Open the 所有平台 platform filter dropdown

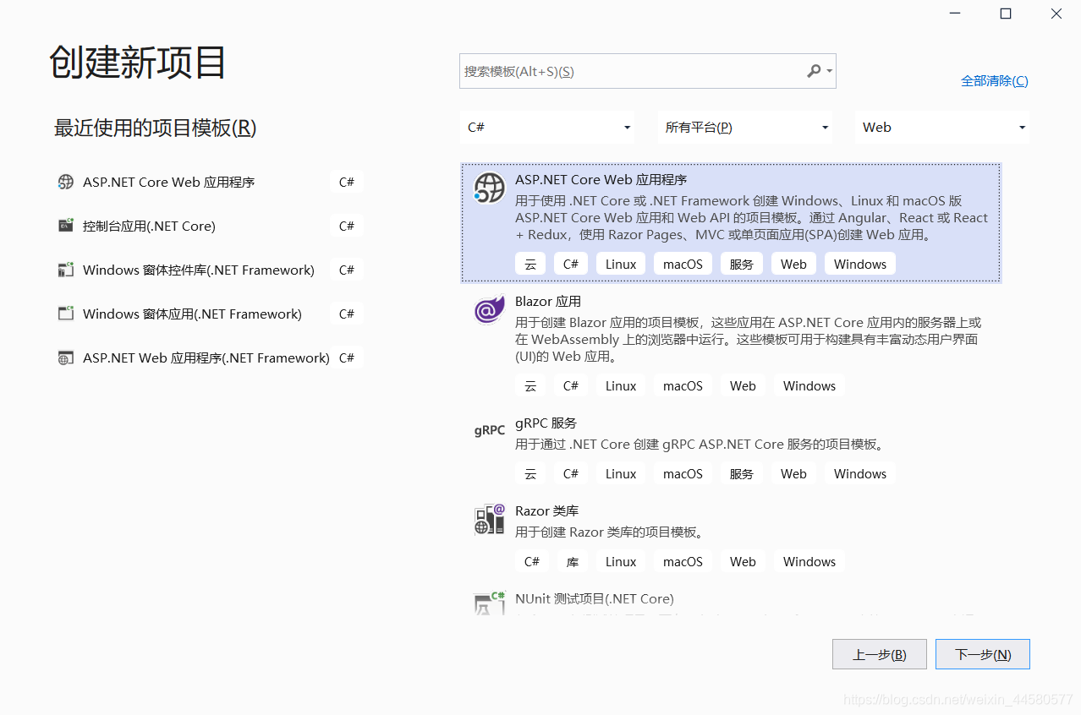click(745, 127)
